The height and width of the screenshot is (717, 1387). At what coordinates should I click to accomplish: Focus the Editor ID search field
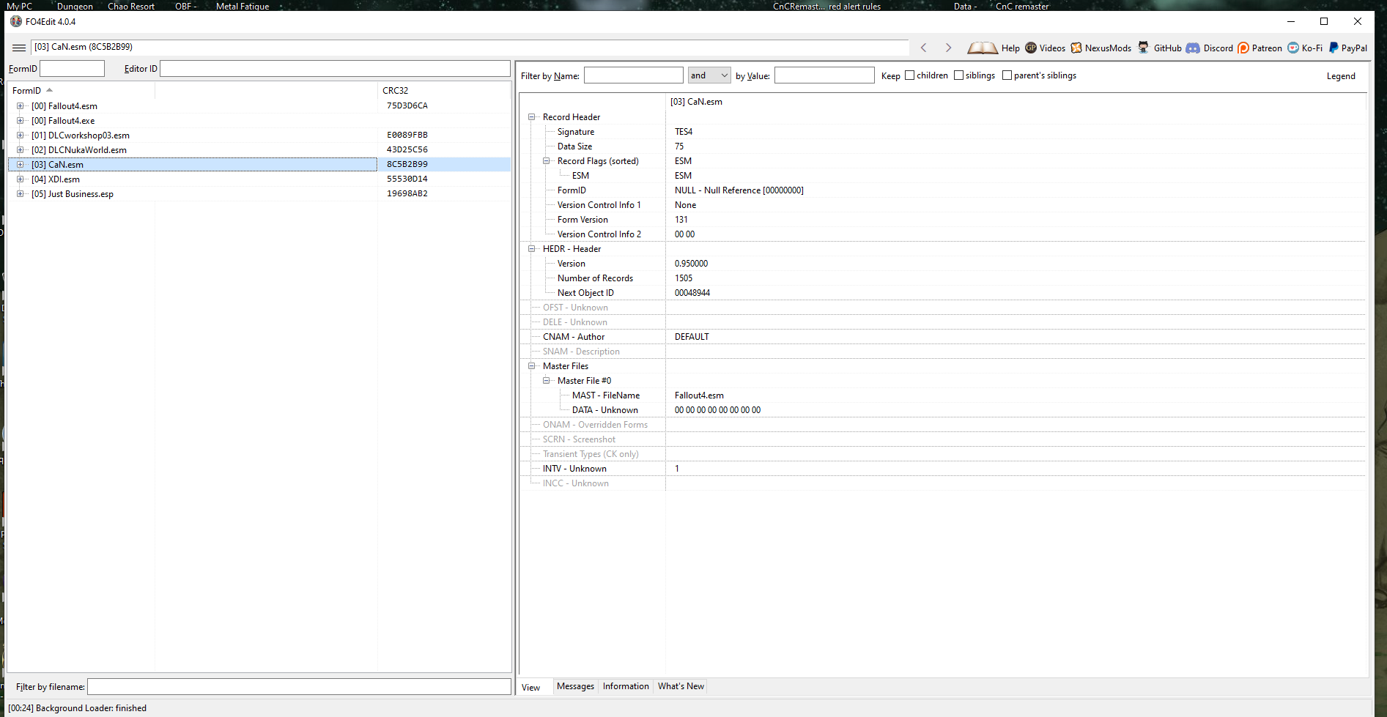coord(335,68)
